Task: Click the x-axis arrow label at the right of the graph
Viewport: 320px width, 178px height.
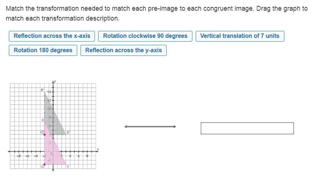Action: point(98,149)
